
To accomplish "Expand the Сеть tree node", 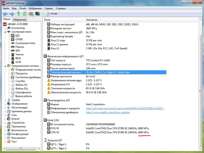I will pos(5,115).
